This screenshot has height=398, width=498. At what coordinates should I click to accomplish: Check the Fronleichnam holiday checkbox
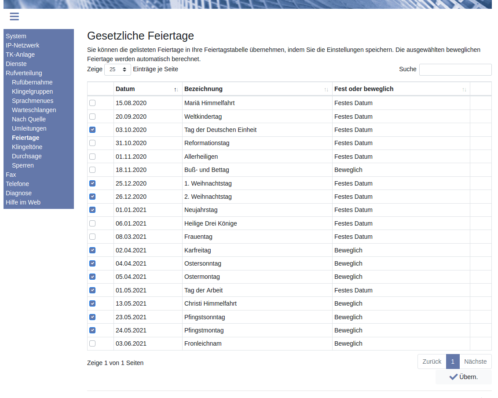pos(92,343)
